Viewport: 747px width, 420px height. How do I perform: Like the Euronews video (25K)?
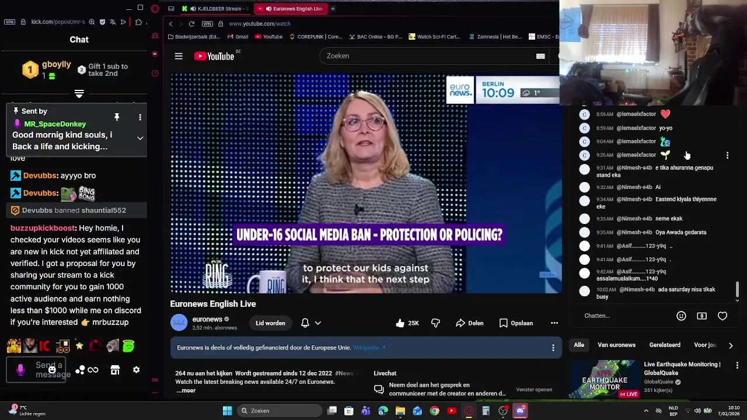coord(407,323)
